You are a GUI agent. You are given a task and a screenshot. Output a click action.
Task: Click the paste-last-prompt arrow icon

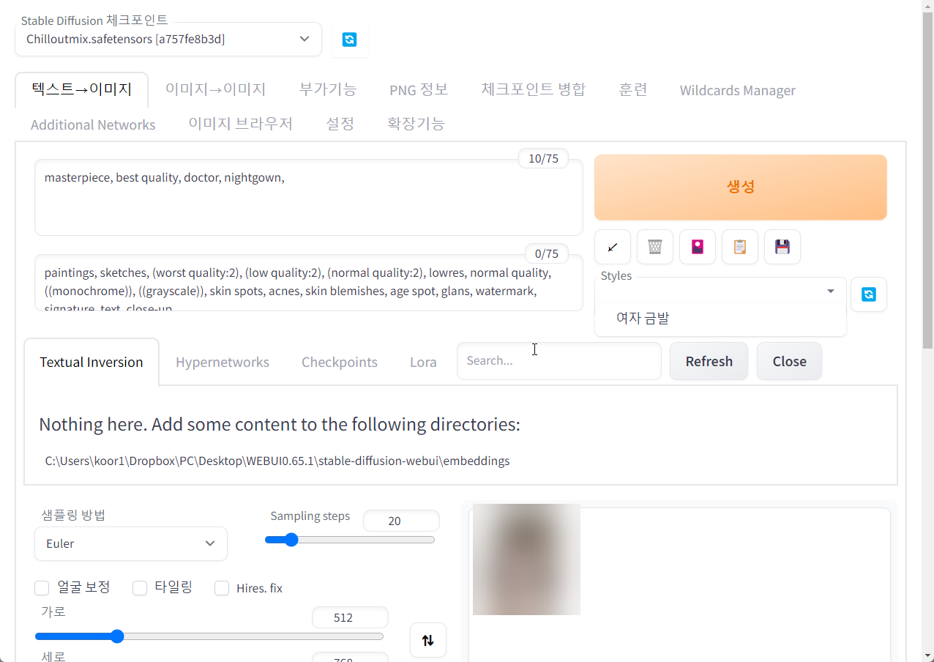(x=612, y=247)
